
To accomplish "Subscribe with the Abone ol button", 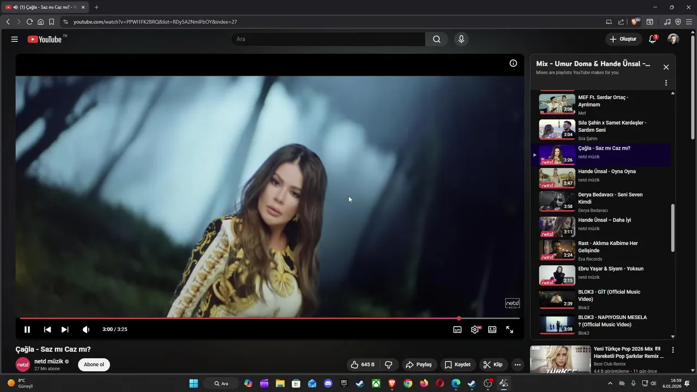I will point(94,364).
